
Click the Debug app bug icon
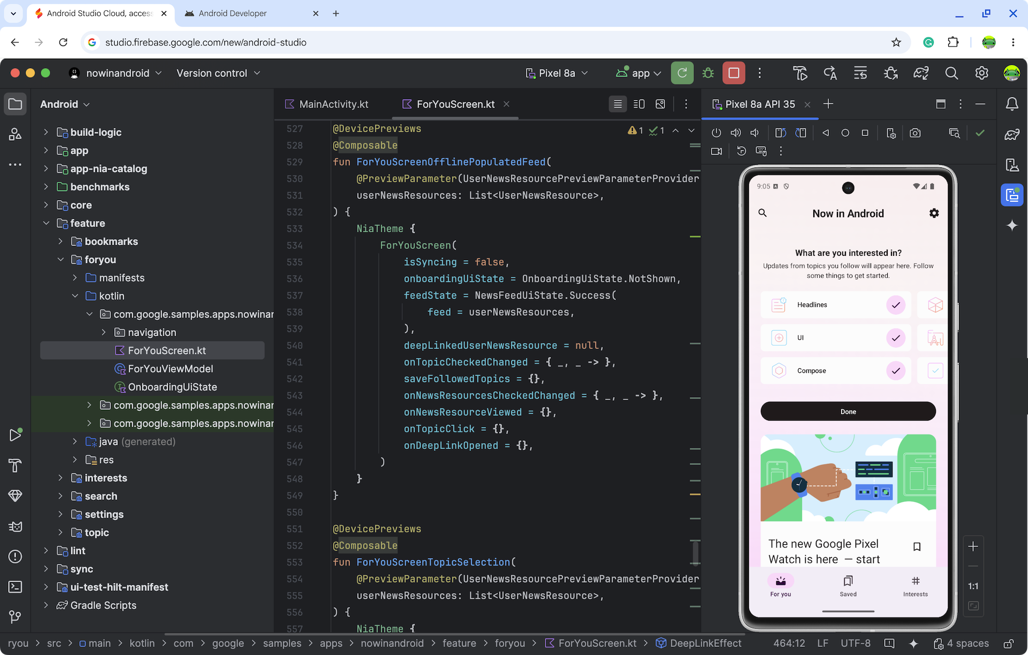coord(708,73)
